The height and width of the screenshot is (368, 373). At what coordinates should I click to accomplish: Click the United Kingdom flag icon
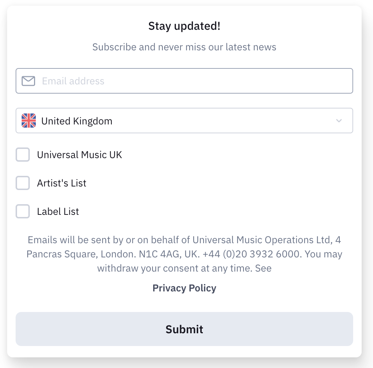29,121
